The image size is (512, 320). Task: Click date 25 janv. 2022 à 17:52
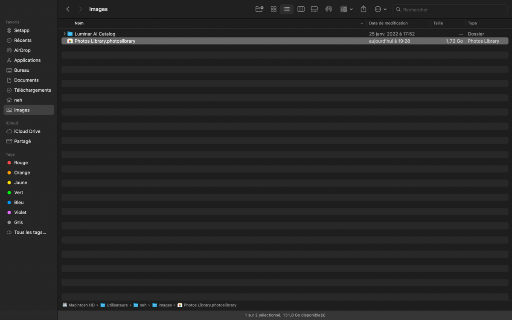[x=392, y=34]
